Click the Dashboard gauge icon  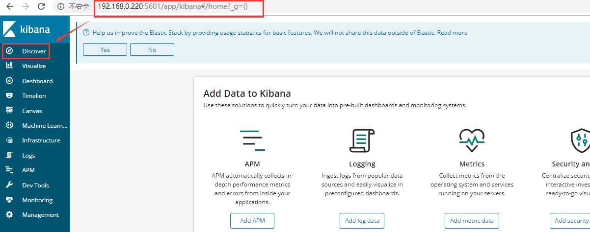click(9, 81)
